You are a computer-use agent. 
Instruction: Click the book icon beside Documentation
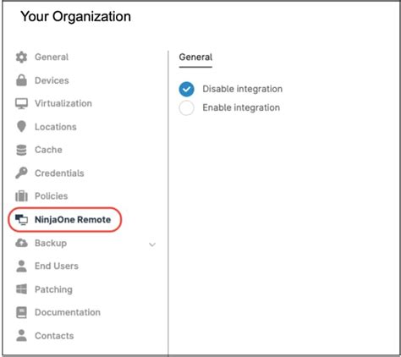(21, 312)
